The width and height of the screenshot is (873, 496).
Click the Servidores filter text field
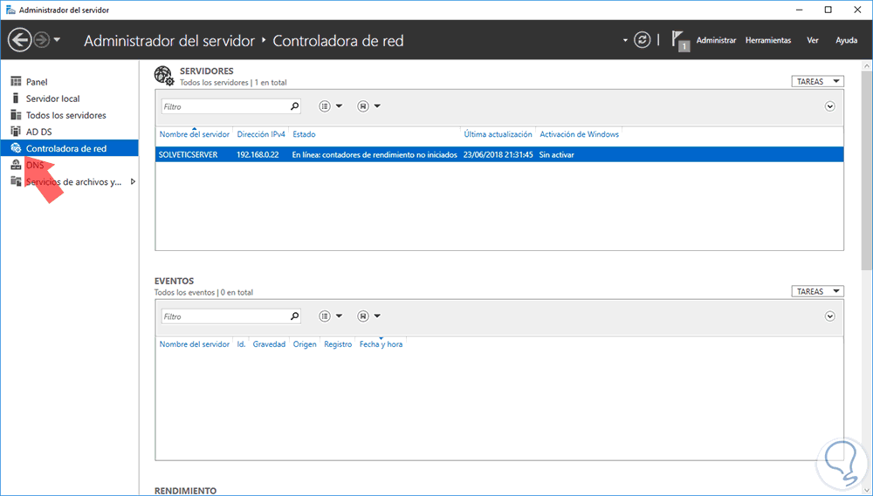tap(224, 106)
